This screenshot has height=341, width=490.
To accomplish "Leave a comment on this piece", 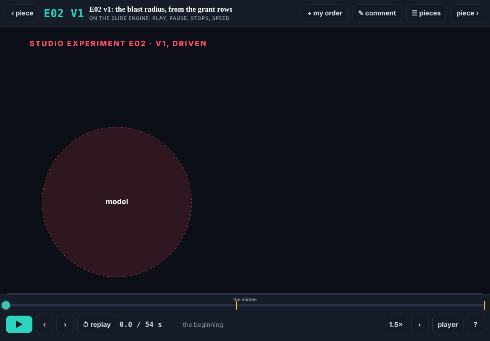I will [x=377, y=13].
